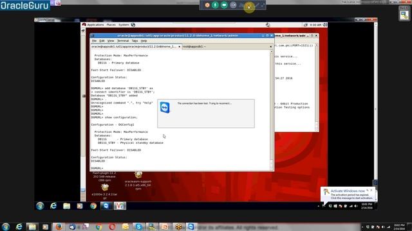The image size is (412, 231).
Task: Click the oracleasm-support rpm desktop file
Action: 138,181
